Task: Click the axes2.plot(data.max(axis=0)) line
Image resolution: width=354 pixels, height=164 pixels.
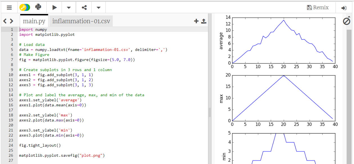Action: tap(51, 120)
